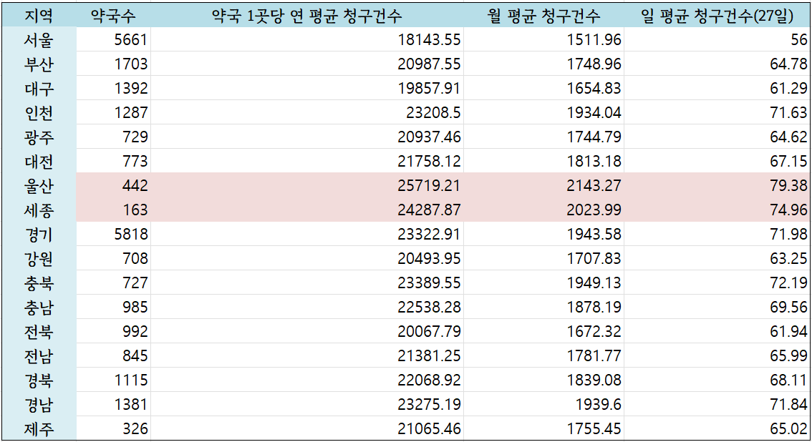The width and height of the screenshot is (812, 442).
Task: Select 전남's pharmacy count 845
Action: click(135, 356)
